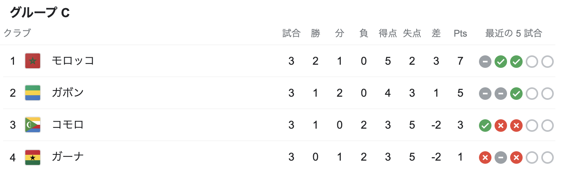Image resolution: width=567 pixels, height=177 pixels.
Task: Click the Comoros flag icon
Action: click(33, 125)
